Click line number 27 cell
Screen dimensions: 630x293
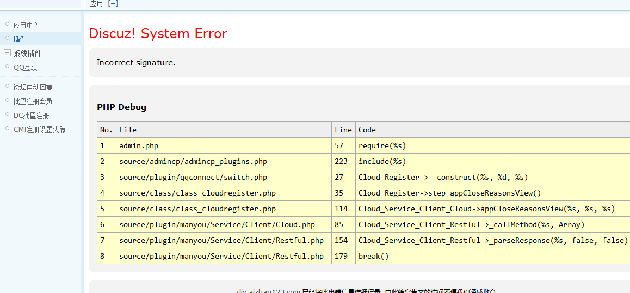[343, 177]
